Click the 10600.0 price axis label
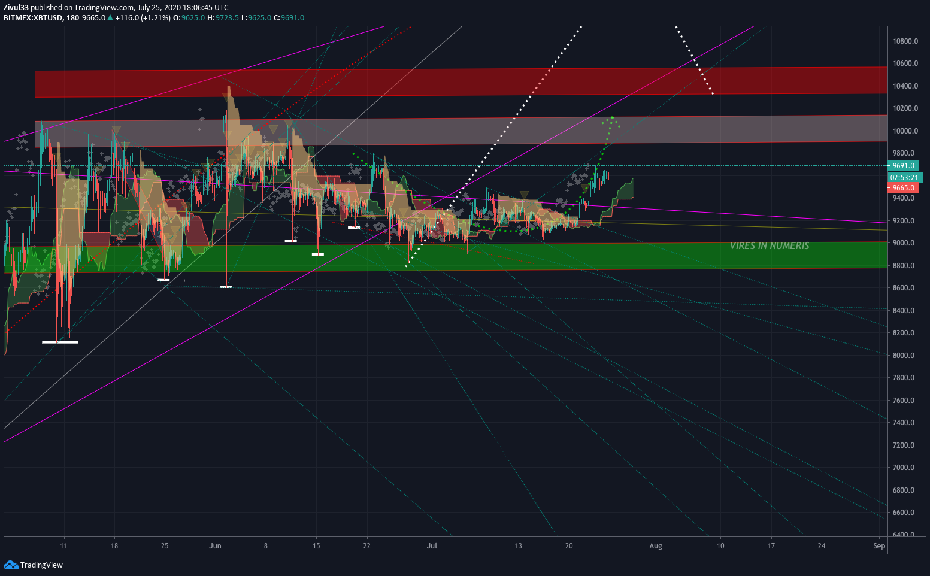 point(905,63)
